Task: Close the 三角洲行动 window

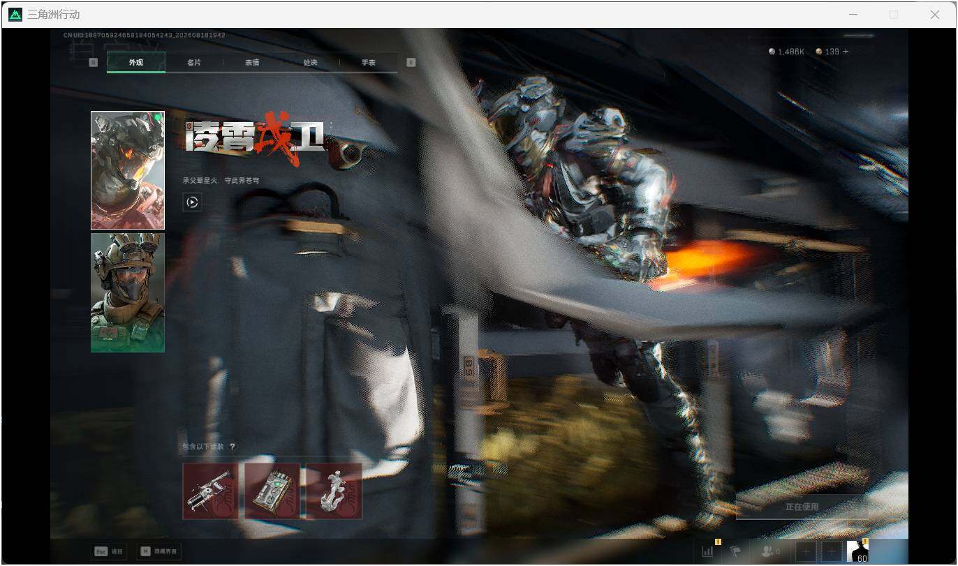Action: pyautogui.click(x=934, y=14)
